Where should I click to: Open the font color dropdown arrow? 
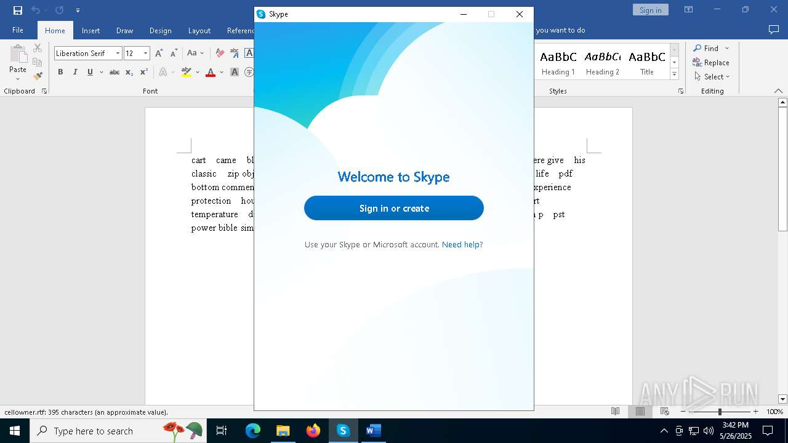click(222, 72)
